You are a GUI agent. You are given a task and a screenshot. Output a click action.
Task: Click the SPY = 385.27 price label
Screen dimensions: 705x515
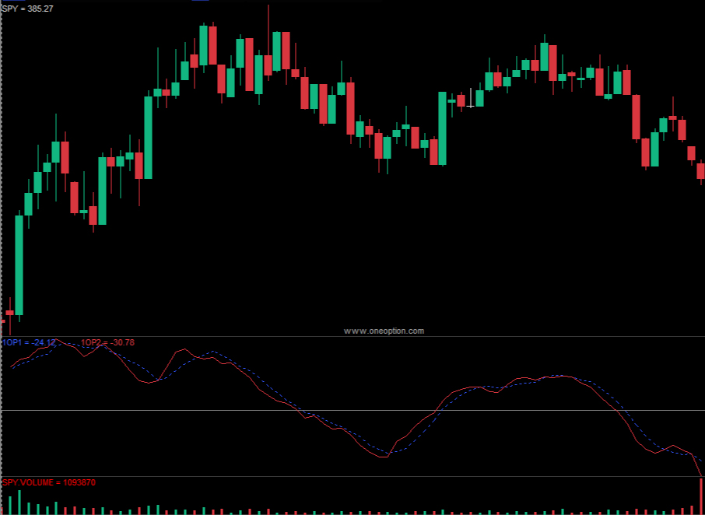[x=27, y=9]
